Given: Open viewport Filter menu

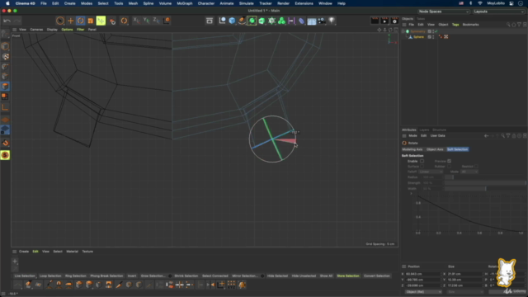Looking at the screenshot, I should [x=81, y=30].
